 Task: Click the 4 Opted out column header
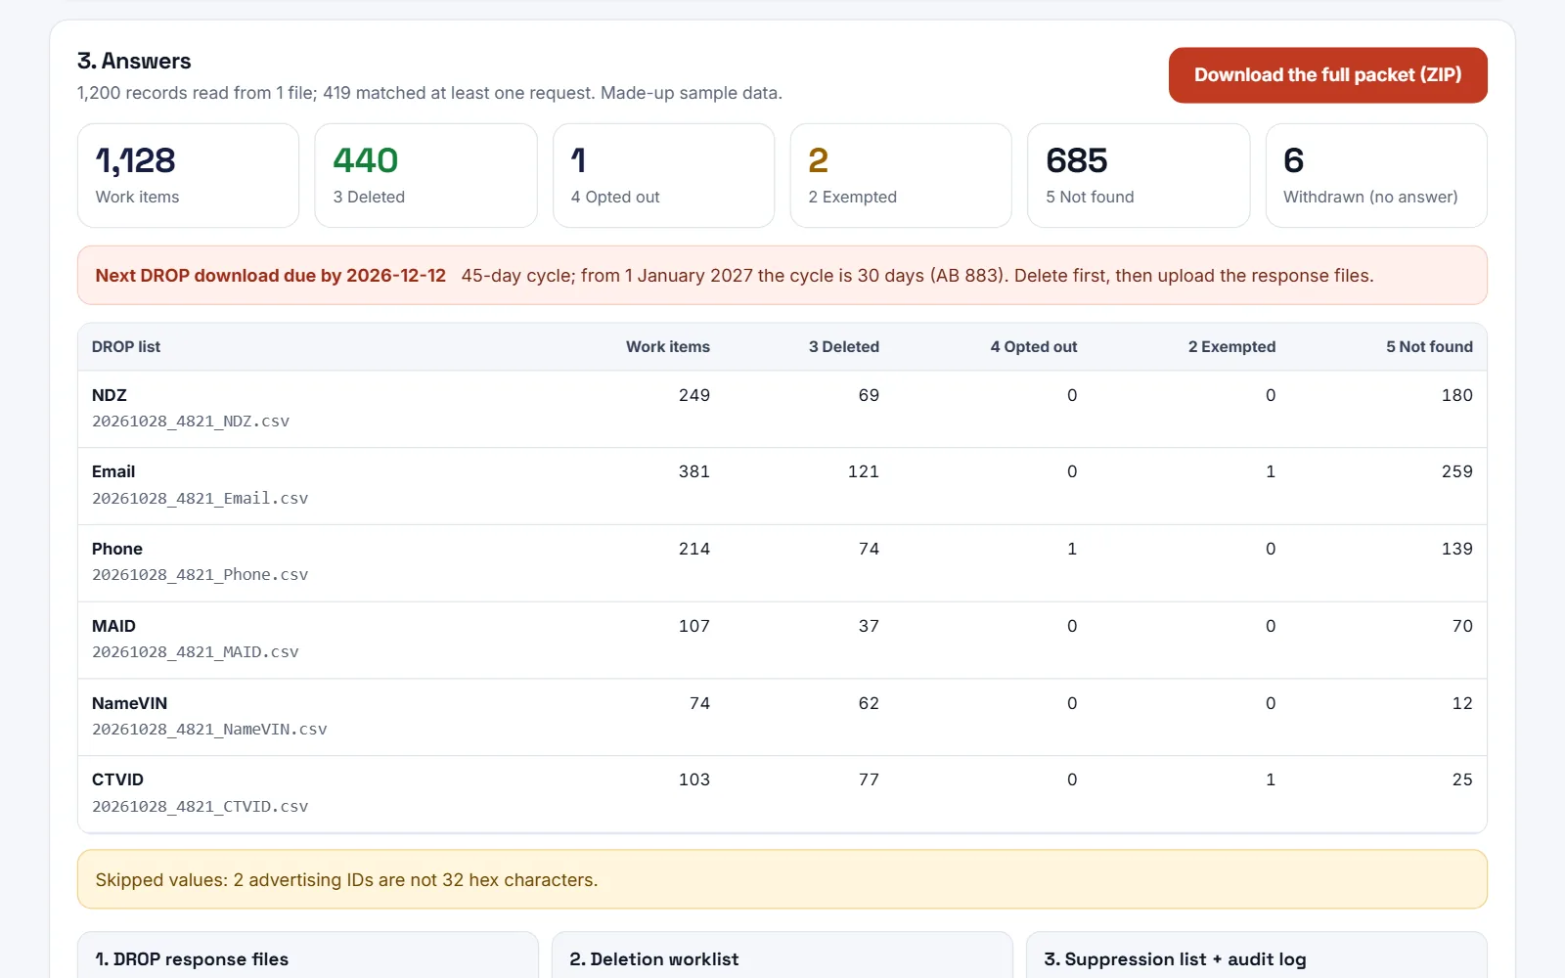coord(1033,347)
